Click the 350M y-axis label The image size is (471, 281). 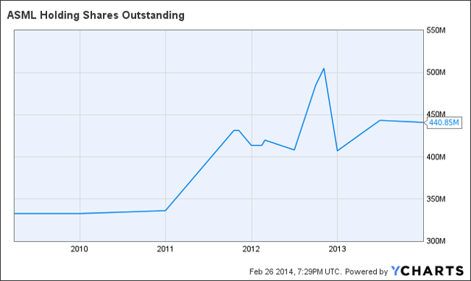tap(436, 199)
